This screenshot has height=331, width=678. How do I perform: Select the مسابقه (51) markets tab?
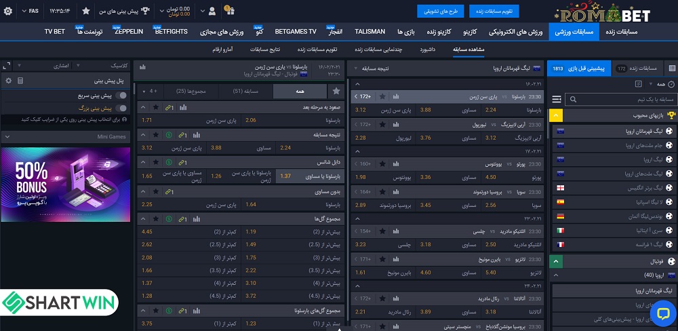point(245,92)
